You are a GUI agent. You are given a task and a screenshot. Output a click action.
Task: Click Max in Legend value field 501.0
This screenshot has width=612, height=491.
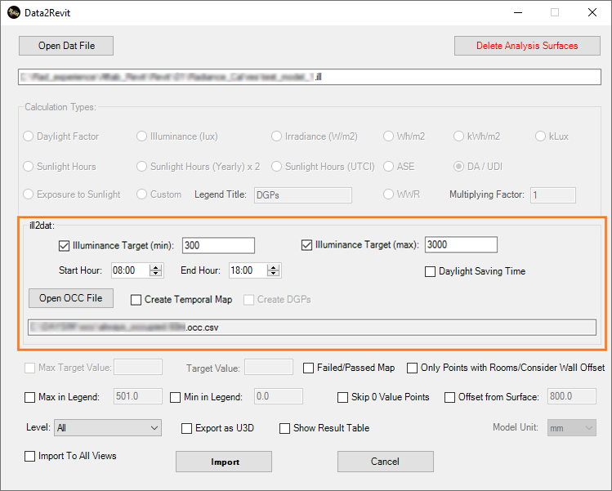138,396
